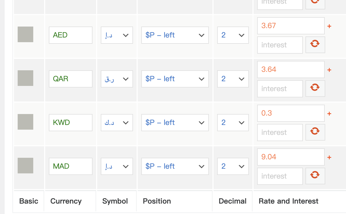Image resolution: width=346 pixels, height=214 pixels.
Task: Mark KWD as the basic currency
Action: click(25, 122)
